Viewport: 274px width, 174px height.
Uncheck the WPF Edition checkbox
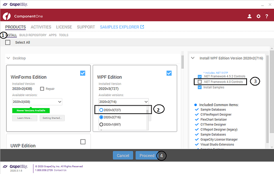point(169,73)
